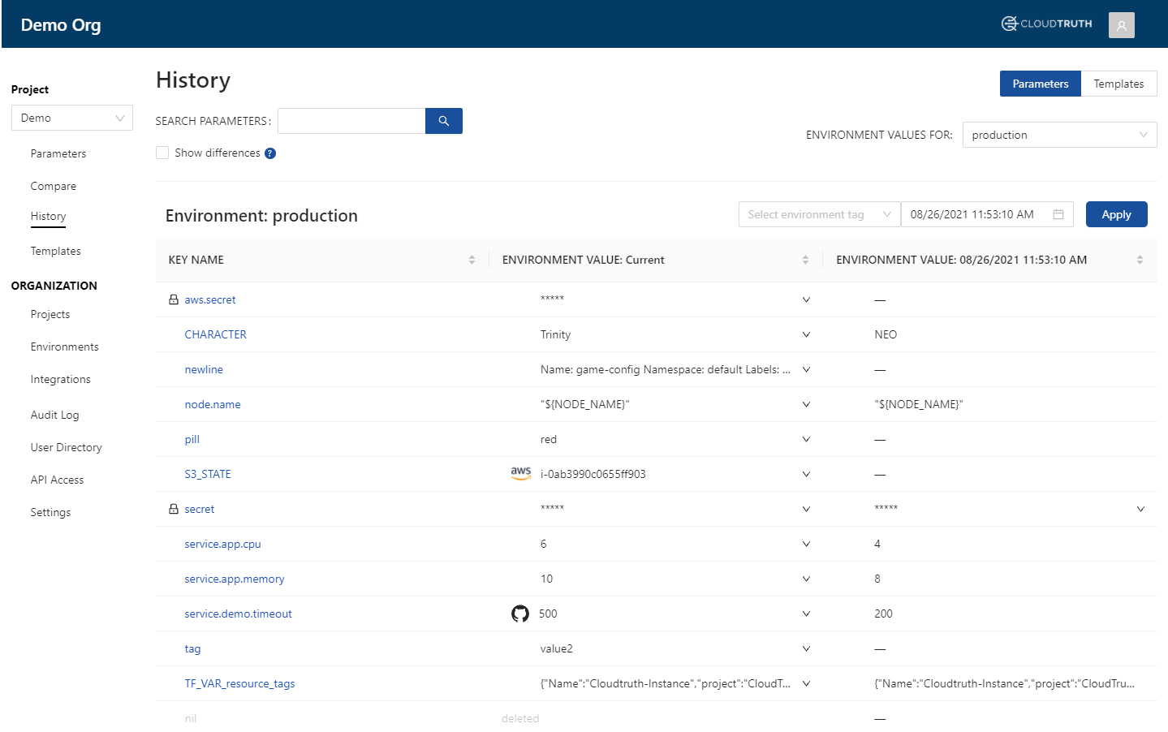Open the calendar date picker icon

[1058, 214]
